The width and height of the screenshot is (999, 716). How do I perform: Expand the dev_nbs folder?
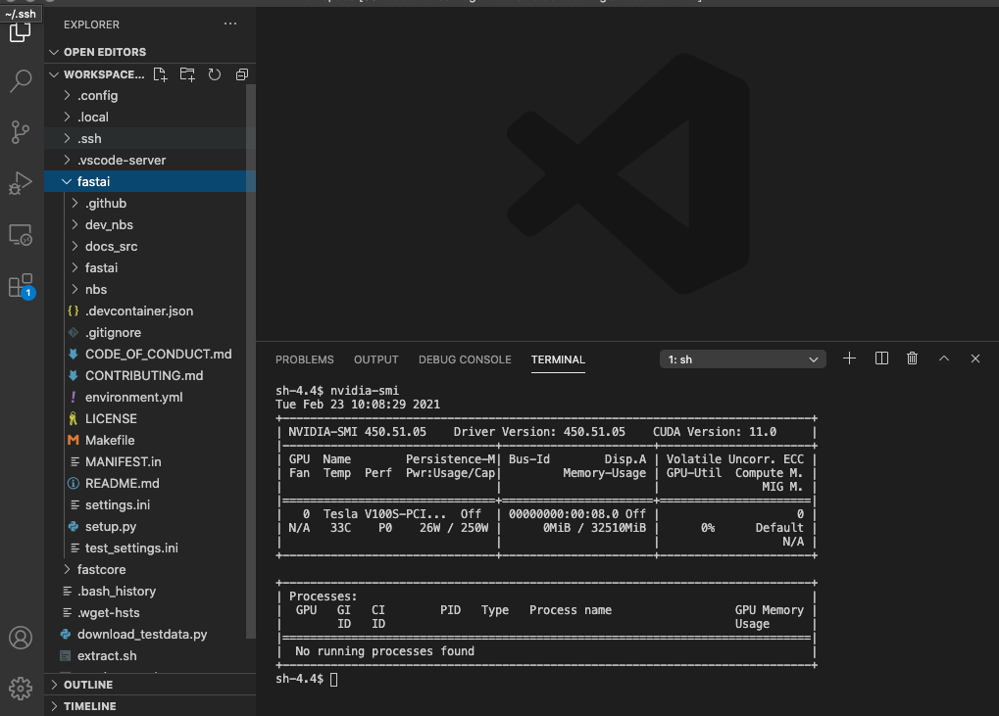point(150,225)
